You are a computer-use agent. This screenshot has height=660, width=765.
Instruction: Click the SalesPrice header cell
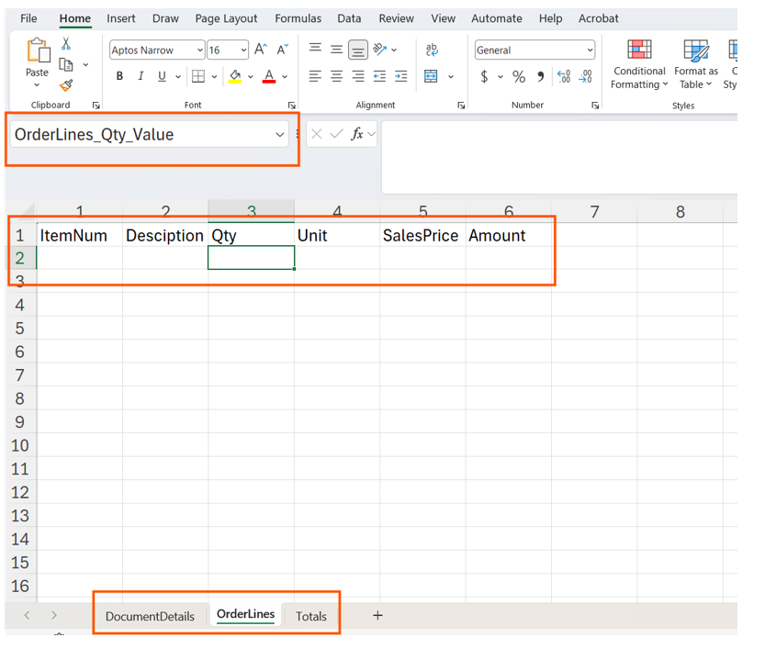point(422,235)
